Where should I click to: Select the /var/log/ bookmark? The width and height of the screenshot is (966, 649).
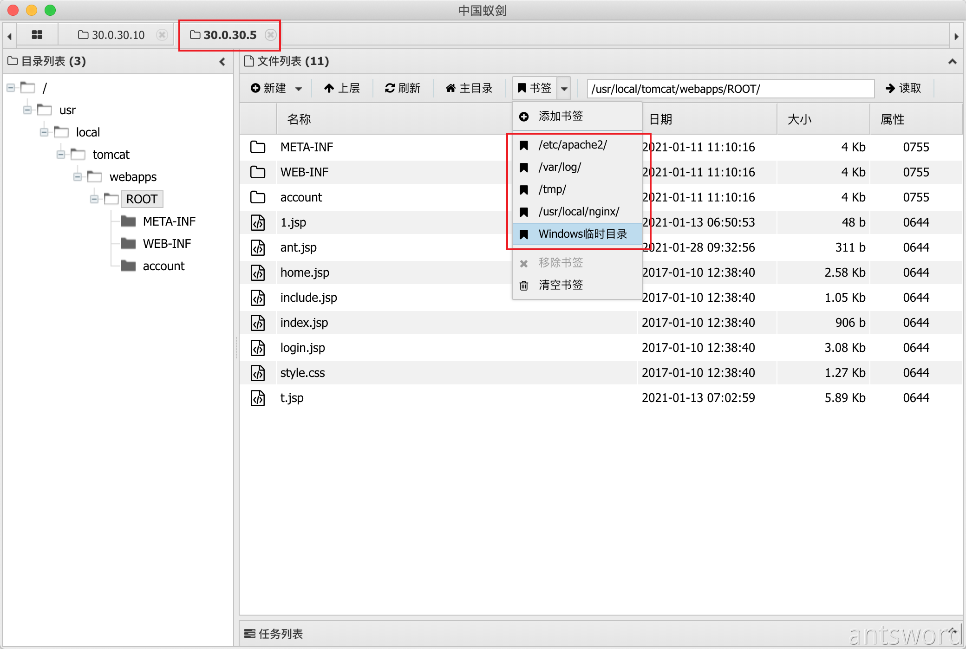click(560, 167)
